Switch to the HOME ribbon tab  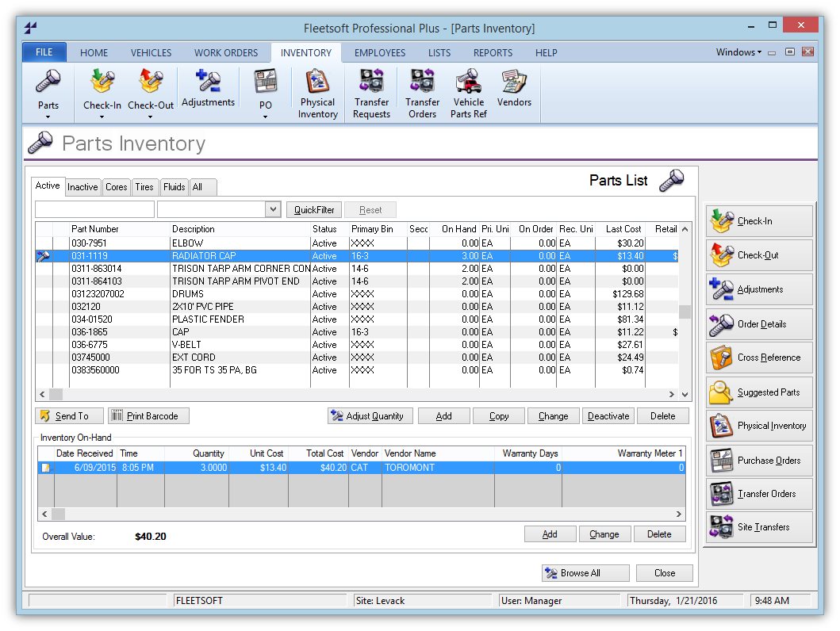[94, 52]
